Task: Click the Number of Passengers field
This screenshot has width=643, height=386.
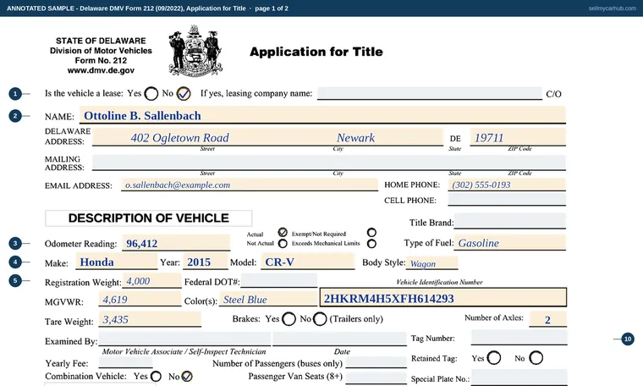Action: point(376,362)
